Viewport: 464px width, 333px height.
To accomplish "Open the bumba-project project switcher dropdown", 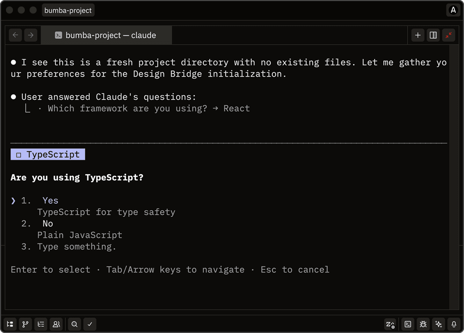I will 68,10.
